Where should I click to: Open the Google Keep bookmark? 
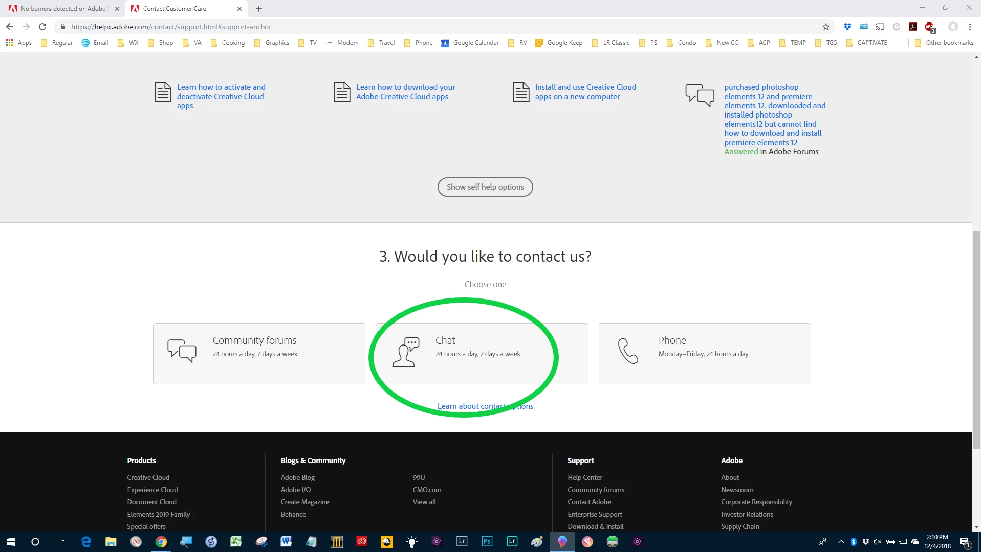click(x=559, y=43)
